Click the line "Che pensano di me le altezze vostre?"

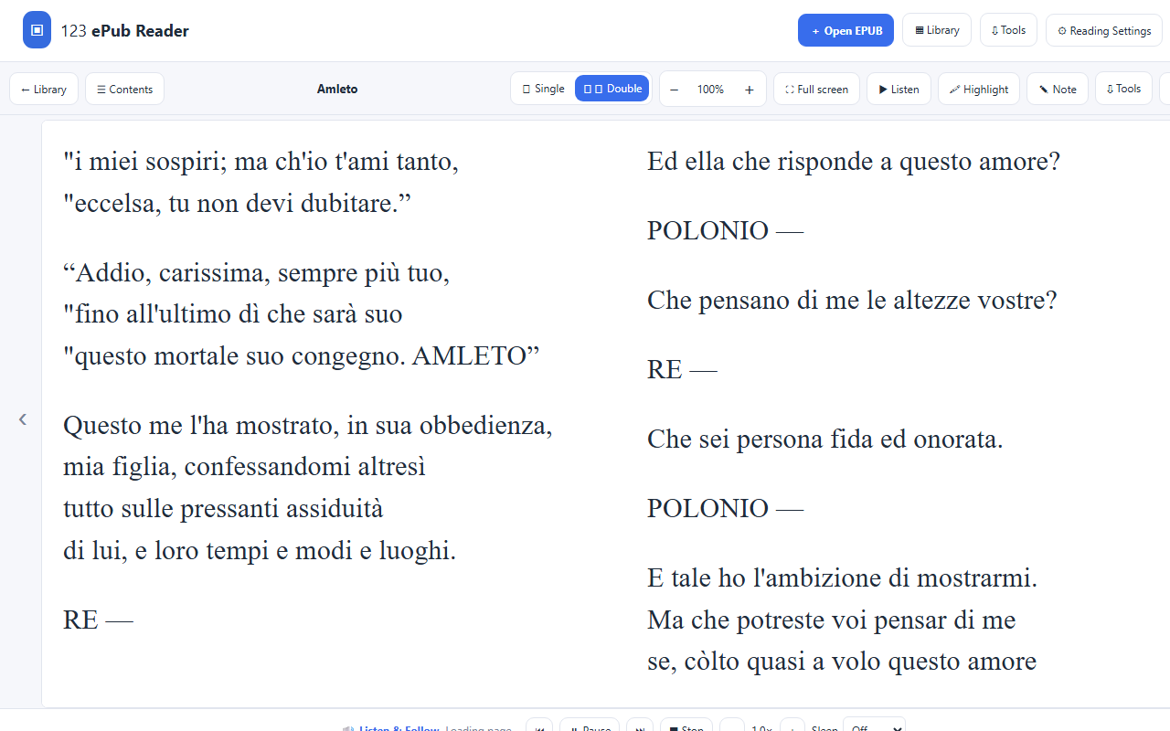(x=852, y=301)
